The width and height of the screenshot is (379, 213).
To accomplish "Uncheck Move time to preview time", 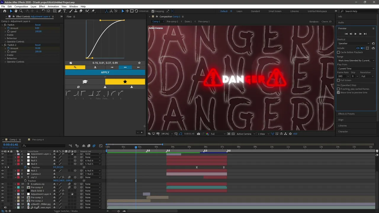I will [x=338, y=93].
